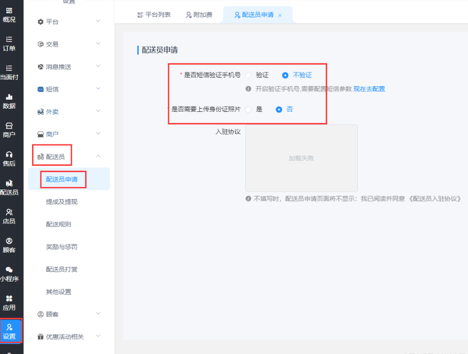The height and width of the screenshot is (354, 468).
Task: Open the 顾客 customer icon in dark sidebar
Action: (x=9, y=241)
